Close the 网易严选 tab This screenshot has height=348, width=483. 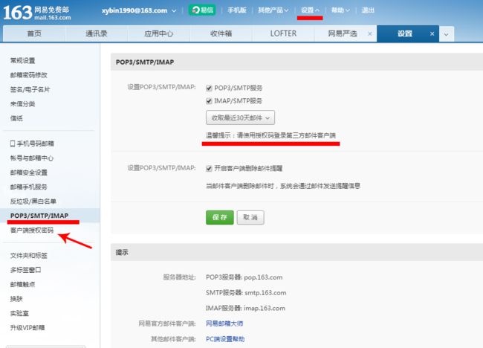[370, 33]
